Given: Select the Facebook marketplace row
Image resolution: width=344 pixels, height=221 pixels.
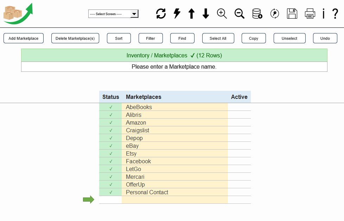Looking at the screenshot, I should [174, 161].
